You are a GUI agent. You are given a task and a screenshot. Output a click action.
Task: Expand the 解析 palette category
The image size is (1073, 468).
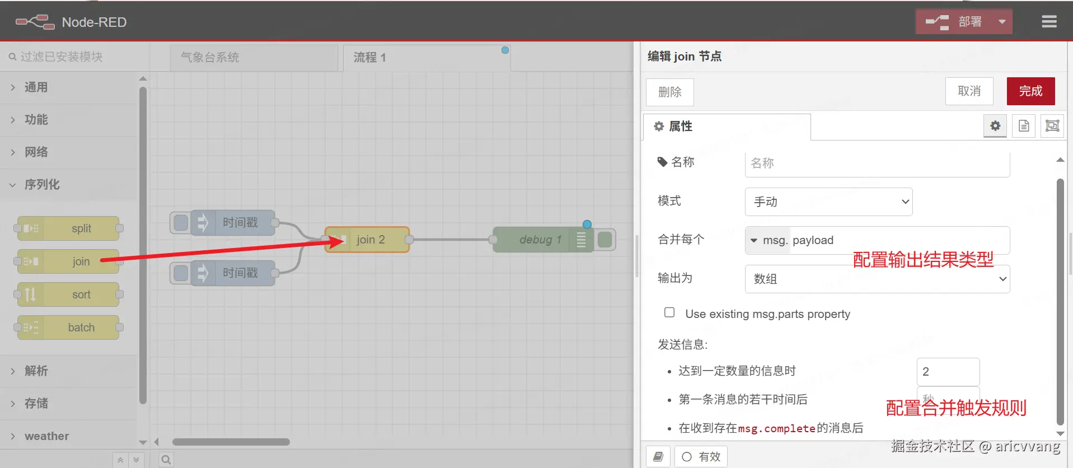click(x=68, y=371)
